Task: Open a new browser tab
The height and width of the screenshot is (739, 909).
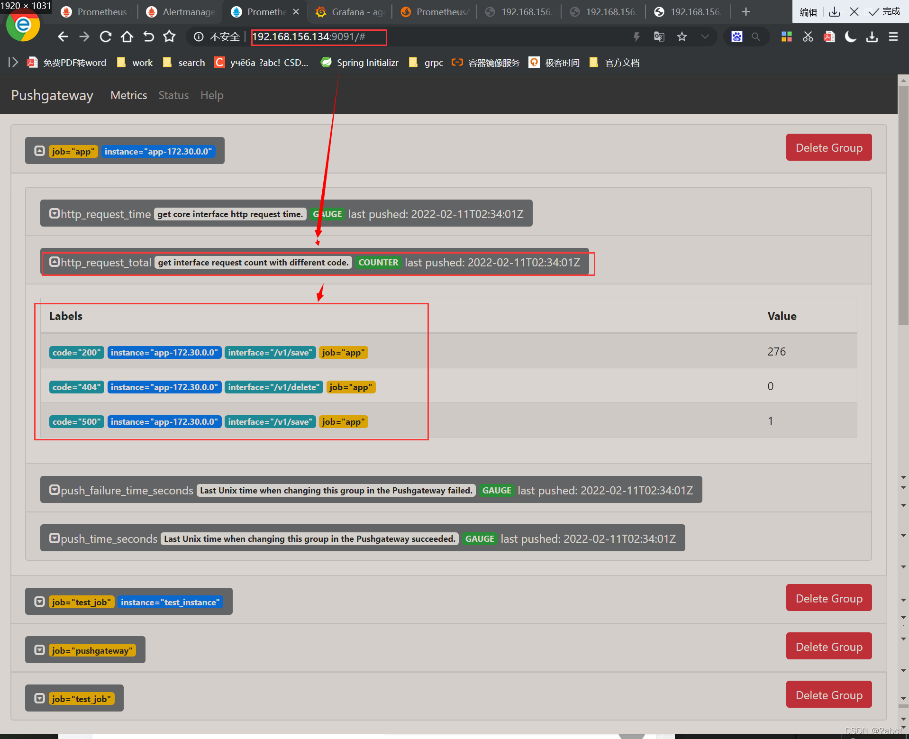Action: pyautogui.click(x=745, y=12)
